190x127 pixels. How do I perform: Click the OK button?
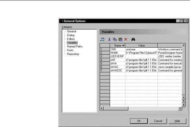pyautogui.click(x=139, y=121)
